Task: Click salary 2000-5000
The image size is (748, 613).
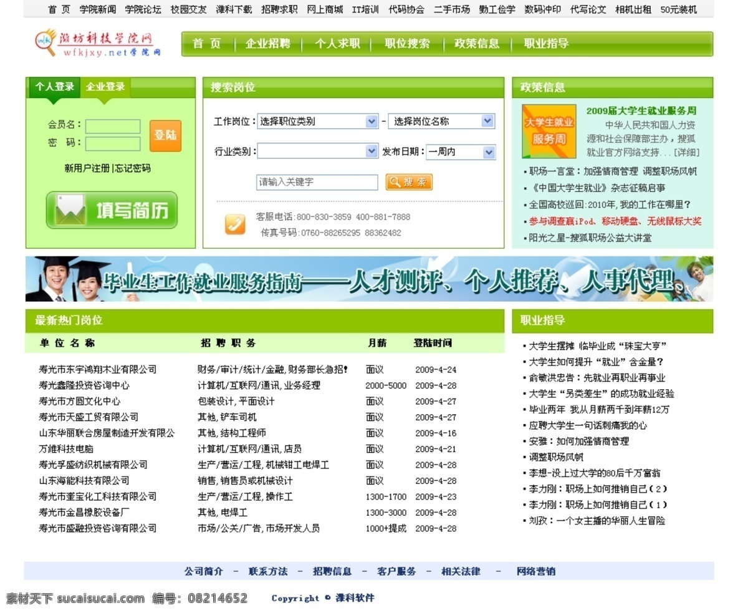Action: click(x=386, y=385)
